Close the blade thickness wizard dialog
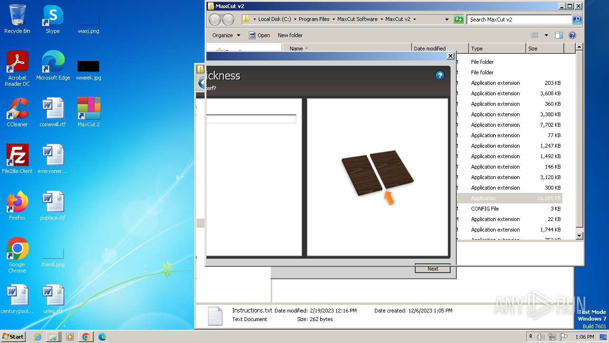The image size is (609, 343). click(451, 56)
